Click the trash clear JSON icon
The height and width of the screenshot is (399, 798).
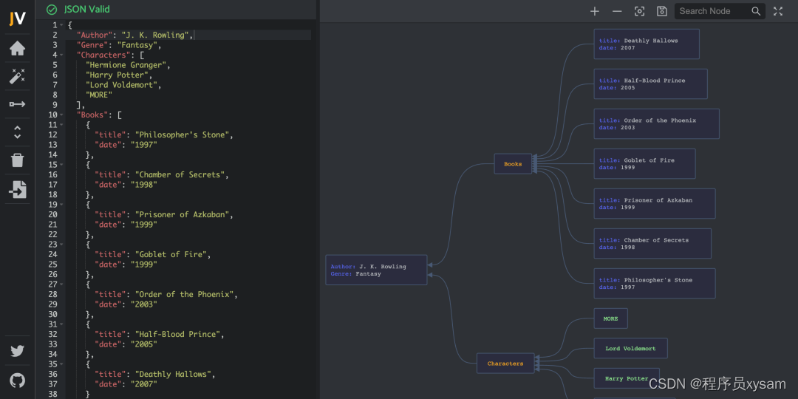coord(17,160)
